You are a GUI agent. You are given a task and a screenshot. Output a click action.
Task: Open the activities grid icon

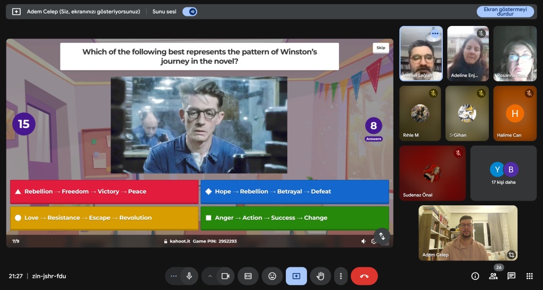pos(530,276)
